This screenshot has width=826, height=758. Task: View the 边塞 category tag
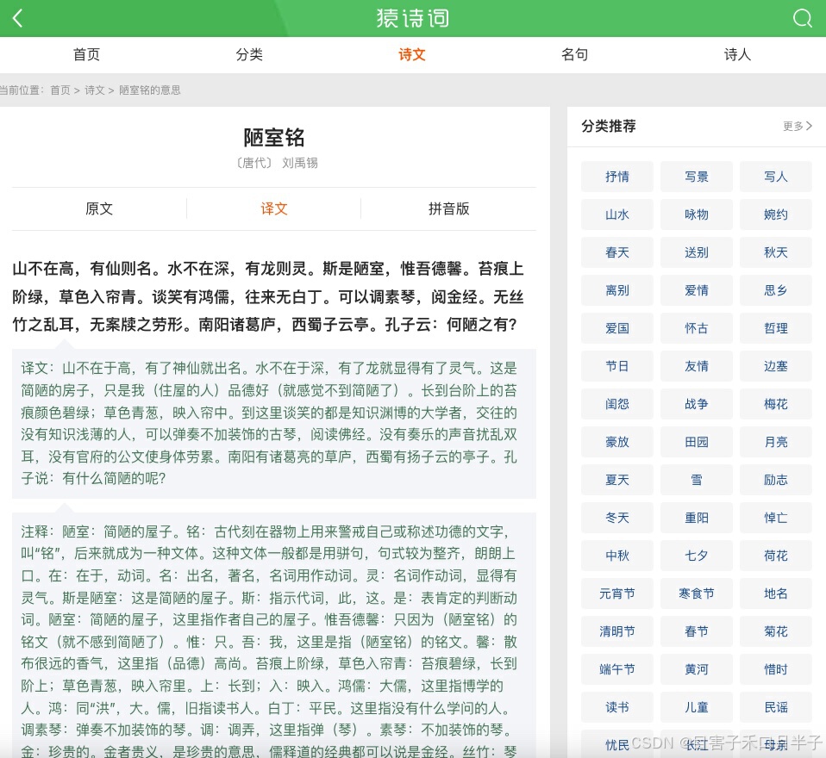pyautogui.click(x=776, y=366)
